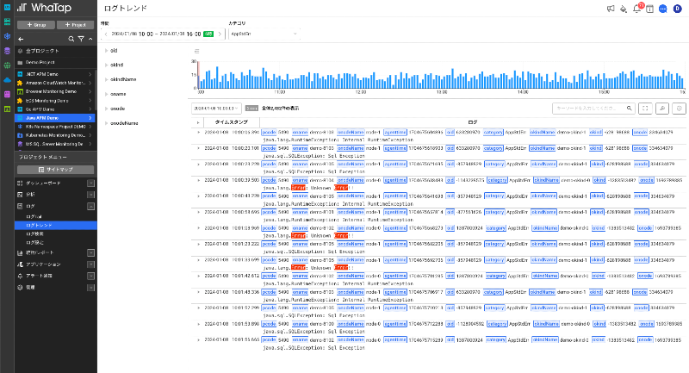
Task: Select the Browser Monitoring Demo project
Action: click(55, 92)
